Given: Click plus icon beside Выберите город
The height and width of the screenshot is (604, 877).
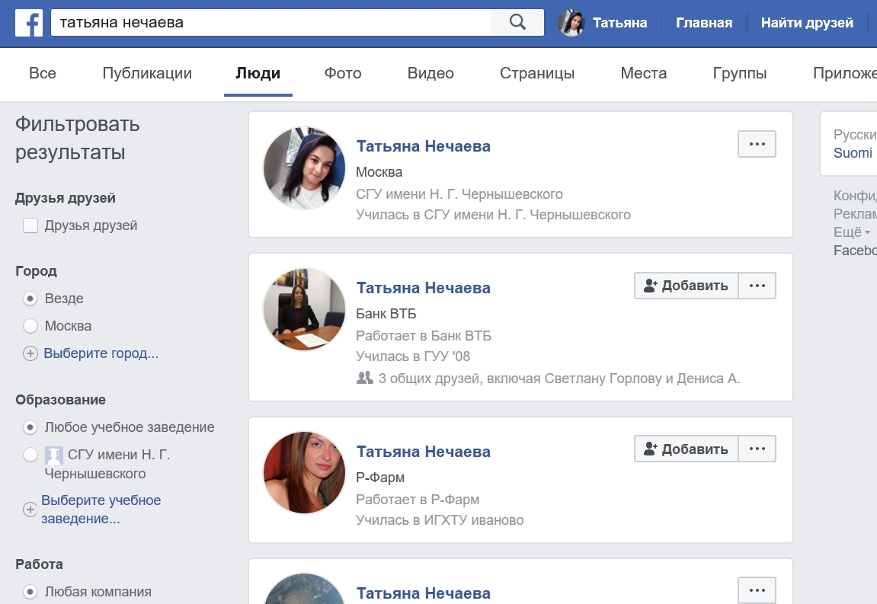Looking at the screenshot, I should coord(30,353).
